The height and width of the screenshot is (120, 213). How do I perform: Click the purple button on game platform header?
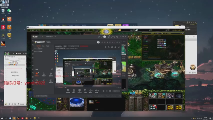point(125,25)
